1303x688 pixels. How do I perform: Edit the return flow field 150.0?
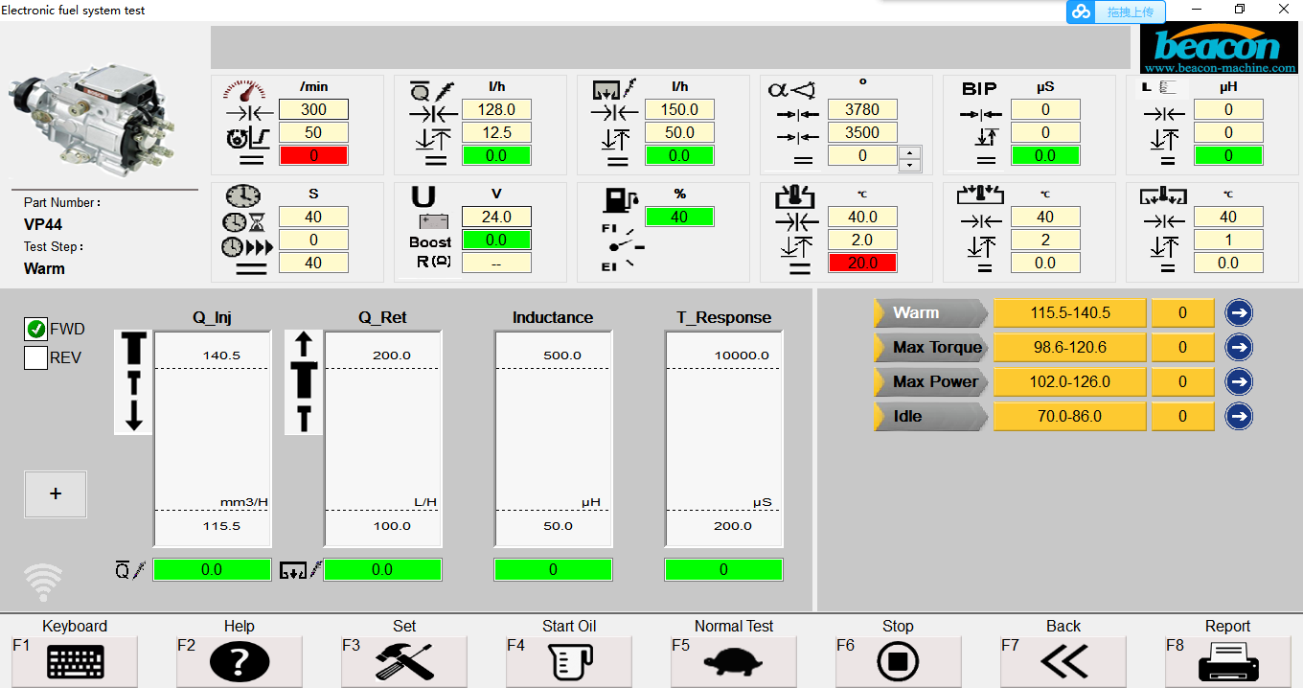[x=679, y=109]
